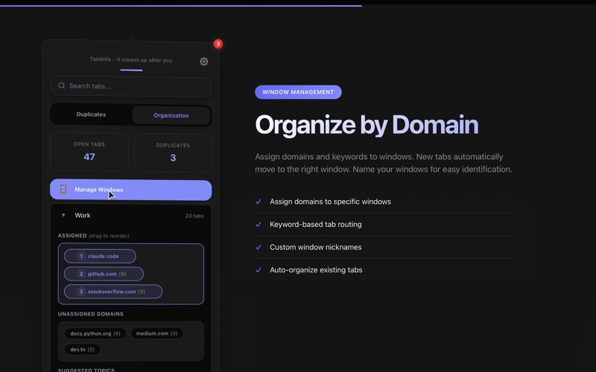The width and height of the screenshot is (596, 372).
Task: Select the stackoverflow.com assigned chip
Action: 113,292
